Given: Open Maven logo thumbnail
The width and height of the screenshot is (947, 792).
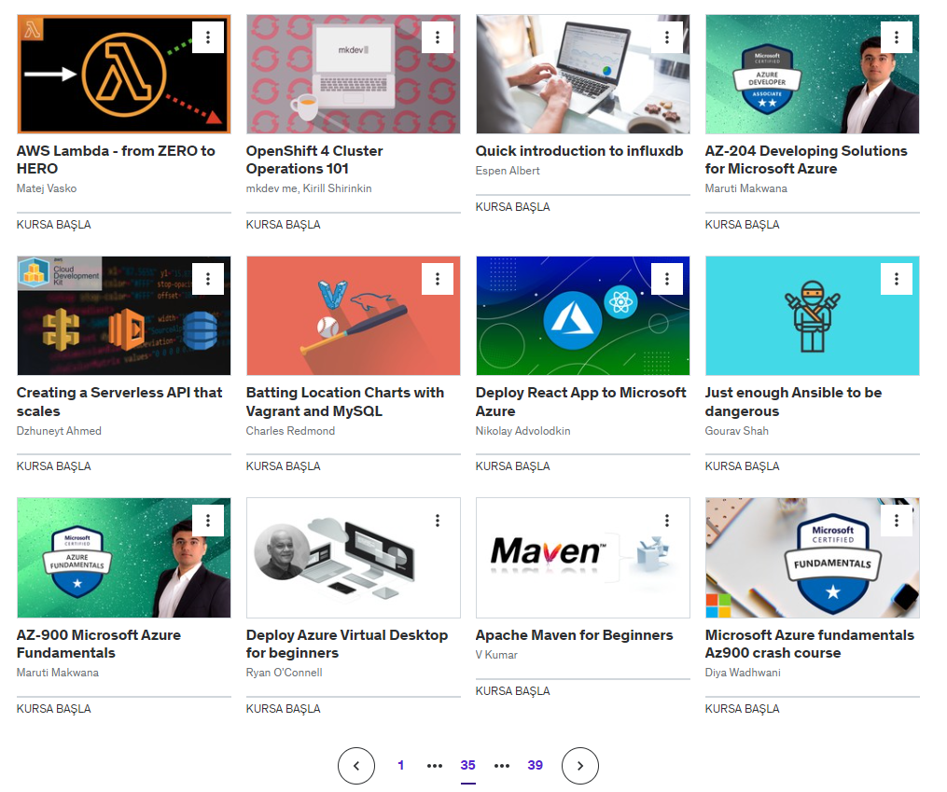Looking at the screenshot, I should (x=583, y=558).
